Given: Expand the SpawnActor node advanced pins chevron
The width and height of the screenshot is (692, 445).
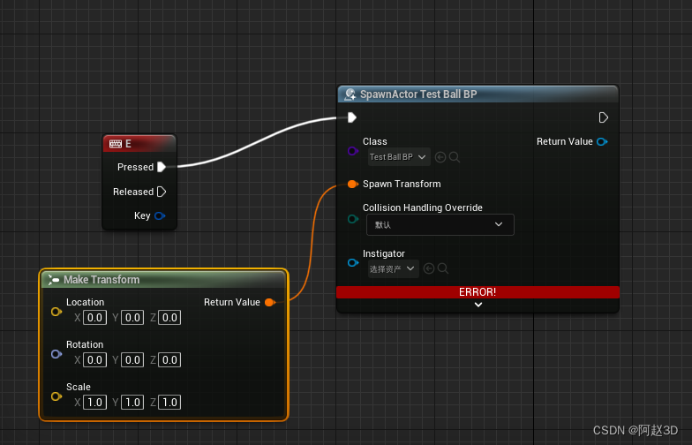Looking at the screenshot, I should click(478, 305).
